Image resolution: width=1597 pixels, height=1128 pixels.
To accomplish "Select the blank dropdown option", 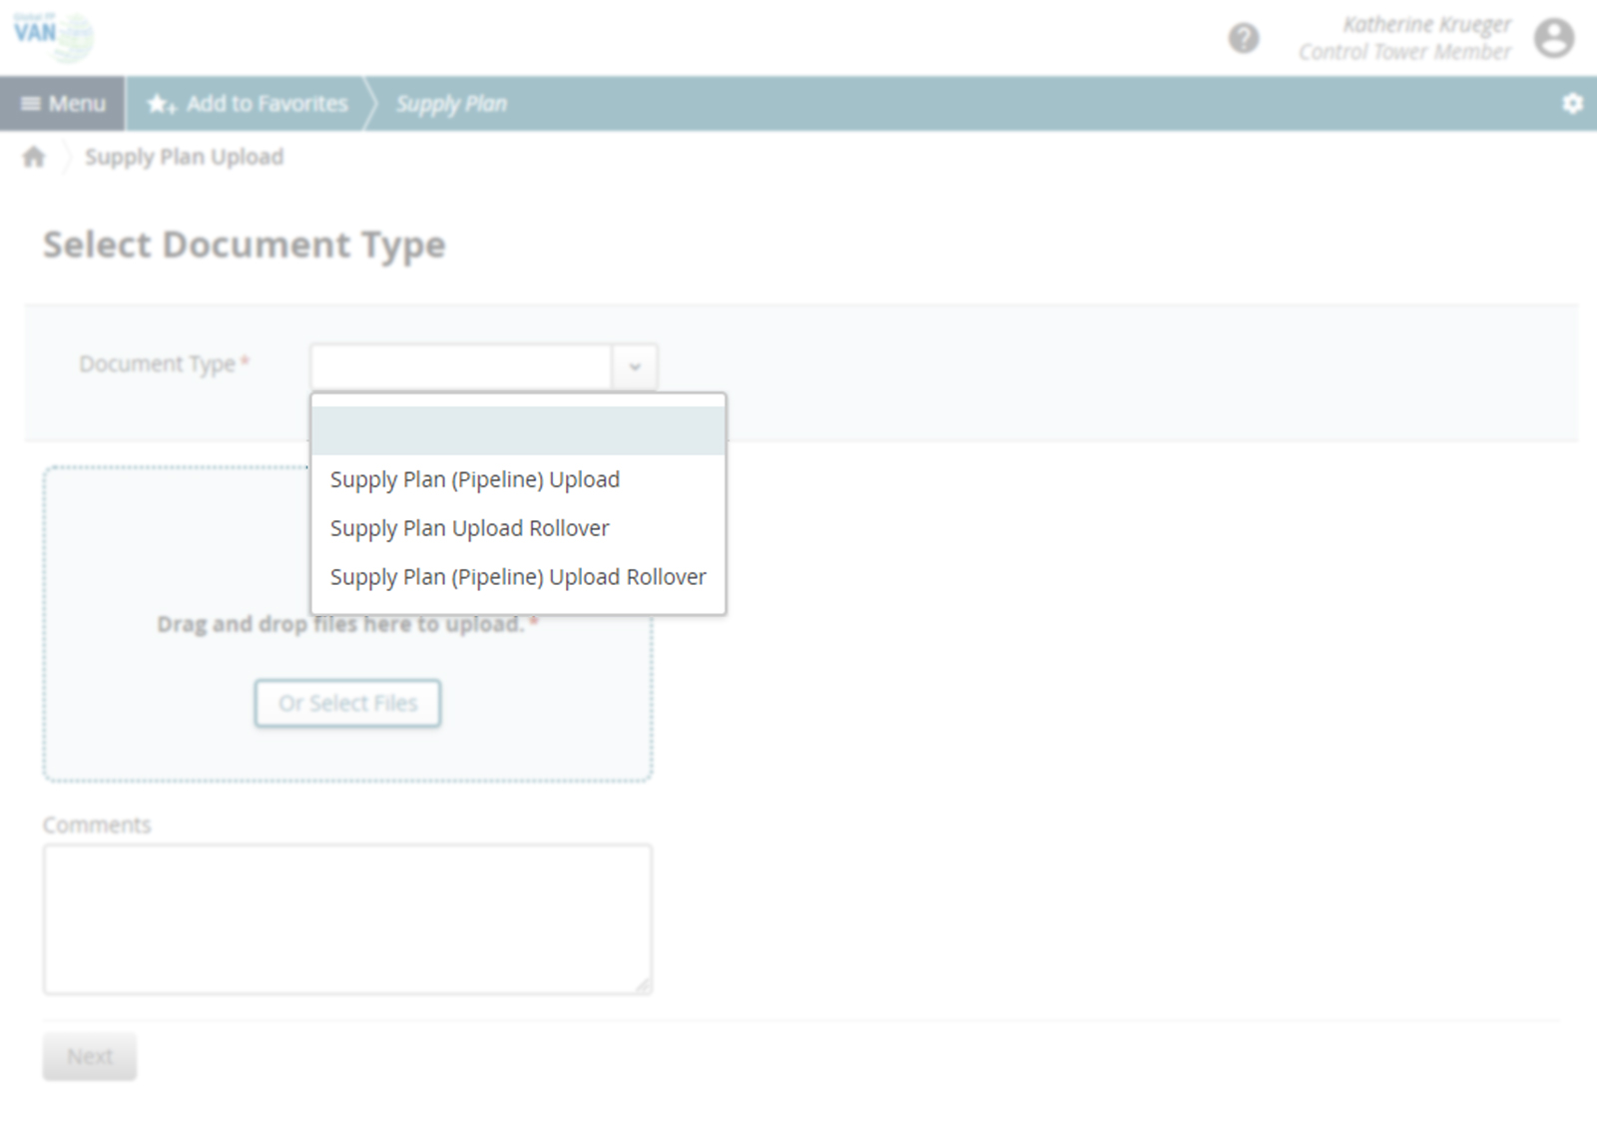I will (x=517, y=431).
